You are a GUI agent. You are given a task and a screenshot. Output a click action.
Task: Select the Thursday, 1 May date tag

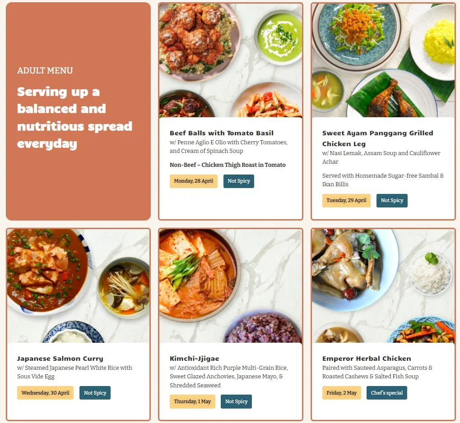[192, 402]
